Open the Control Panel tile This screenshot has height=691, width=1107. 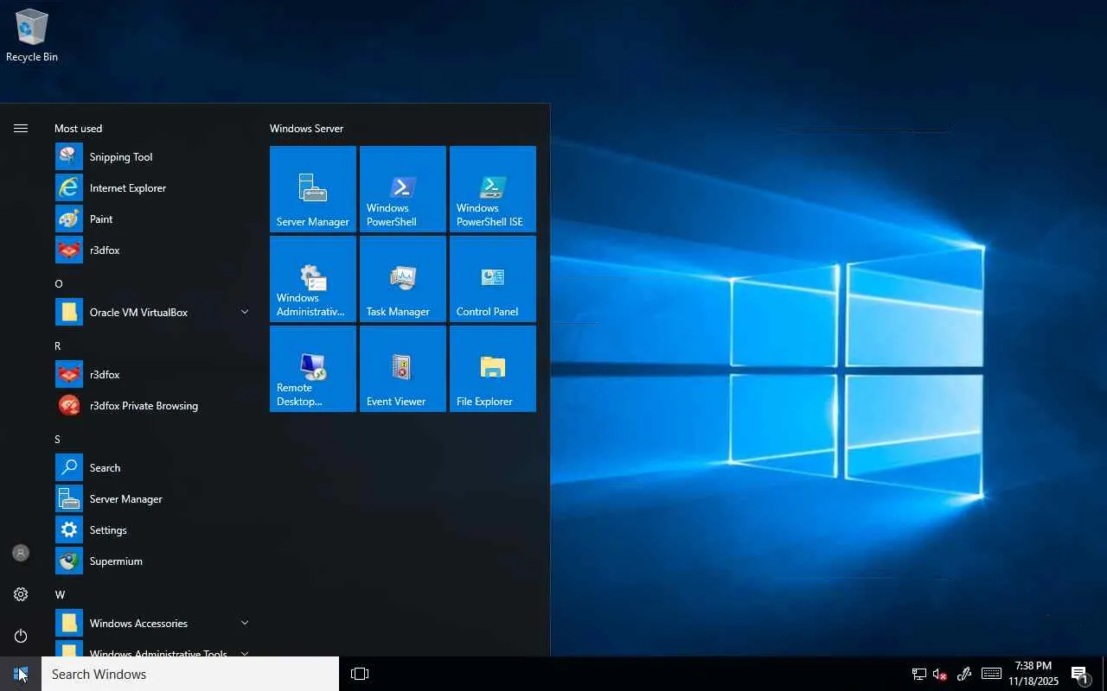(493, 279)
